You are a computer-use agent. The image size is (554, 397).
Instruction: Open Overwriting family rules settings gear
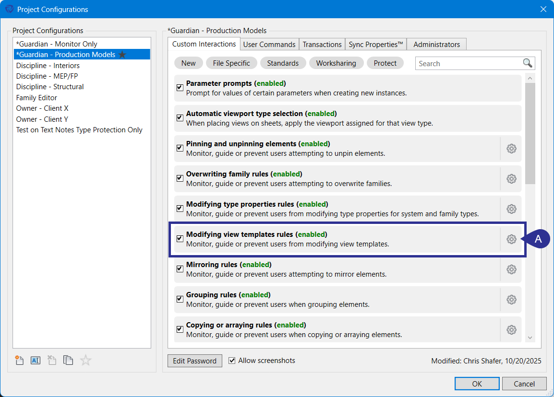511,179
